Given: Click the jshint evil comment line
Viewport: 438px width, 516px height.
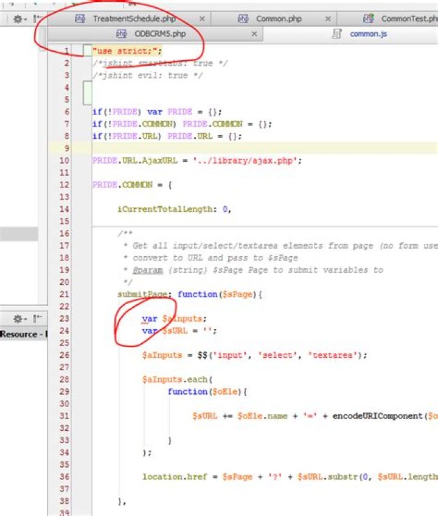Looking at the screenshot, I should click(x=147, y=75).
